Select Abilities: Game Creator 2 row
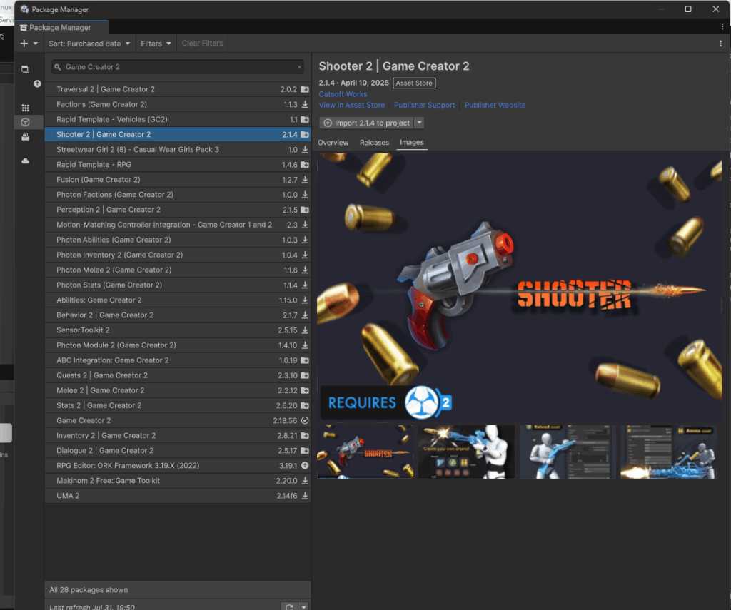731x610 pixels. 178,300
